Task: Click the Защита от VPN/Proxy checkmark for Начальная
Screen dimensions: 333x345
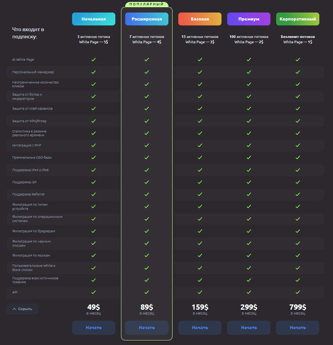Action: [x=94, y=121]
